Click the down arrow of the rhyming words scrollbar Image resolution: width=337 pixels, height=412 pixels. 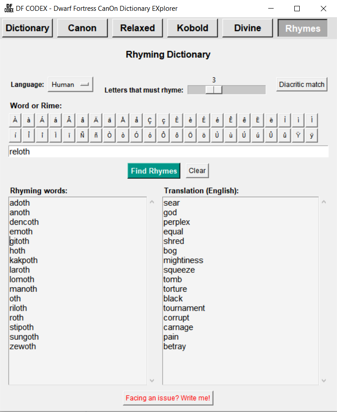coord(152,380)
